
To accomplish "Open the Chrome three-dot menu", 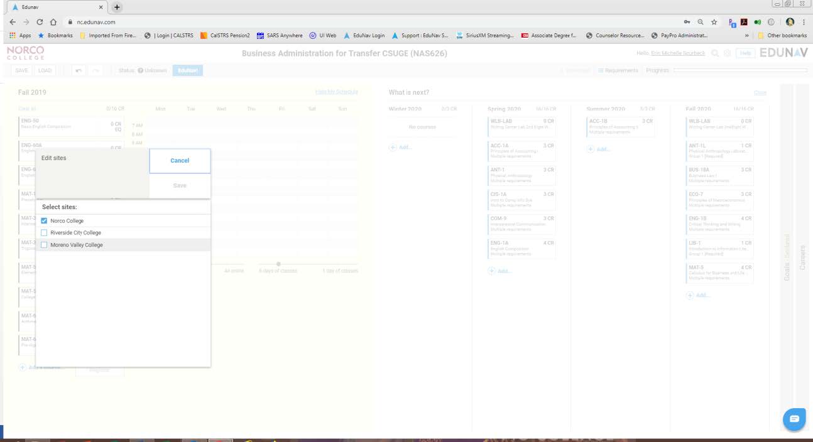I will click(x=804, y=22).
